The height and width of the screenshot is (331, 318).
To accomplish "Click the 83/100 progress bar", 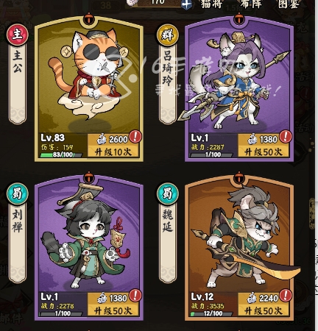I will coord(61,154).
